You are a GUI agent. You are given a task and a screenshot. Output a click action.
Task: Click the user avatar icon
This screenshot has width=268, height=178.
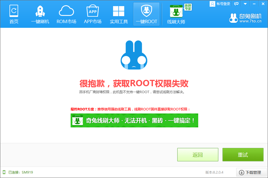tap(212, 4)
